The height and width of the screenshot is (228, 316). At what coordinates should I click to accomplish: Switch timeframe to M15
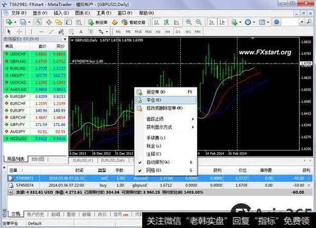pyautogui.click(x=138, y=32)
